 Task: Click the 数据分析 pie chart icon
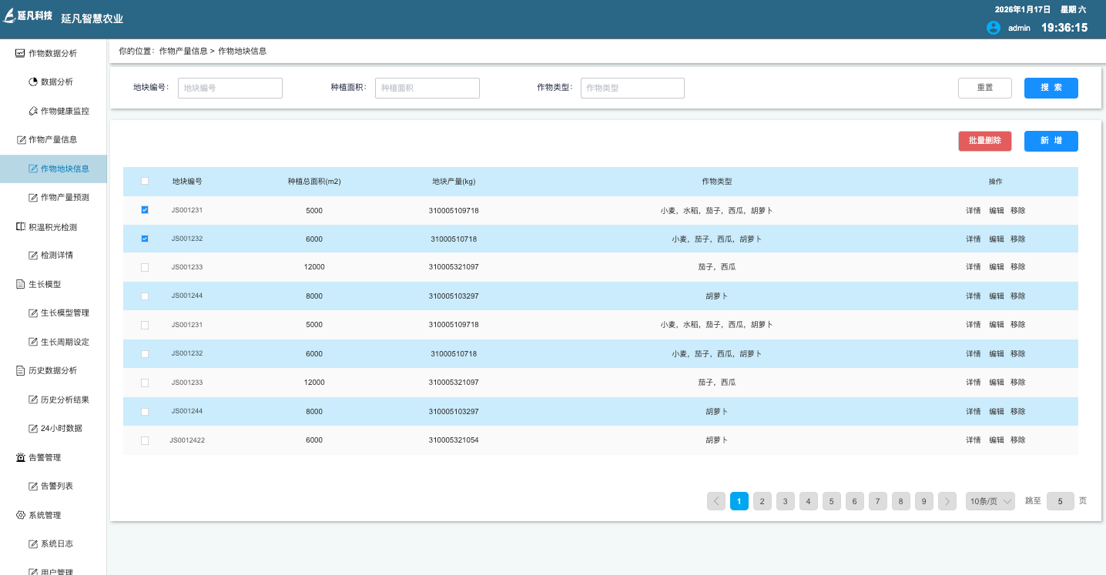[x=33, y=82]
